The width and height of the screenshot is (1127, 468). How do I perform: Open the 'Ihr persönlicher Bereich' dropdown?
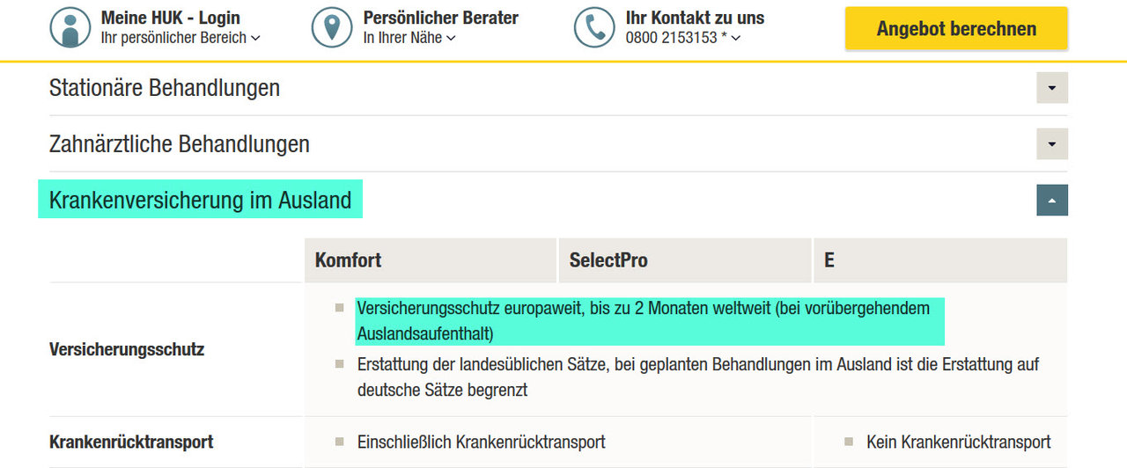[x=180, y=38]
